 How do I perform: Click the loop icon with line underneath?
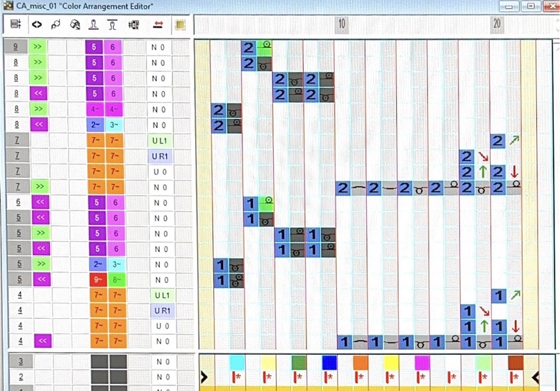[x=94, y=24]
